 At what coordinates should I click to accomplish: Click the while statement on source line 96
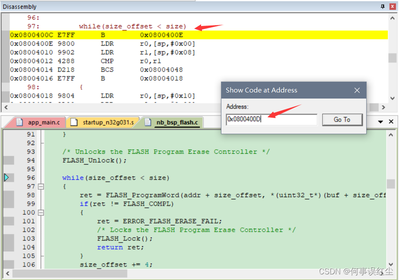[116, 178]
